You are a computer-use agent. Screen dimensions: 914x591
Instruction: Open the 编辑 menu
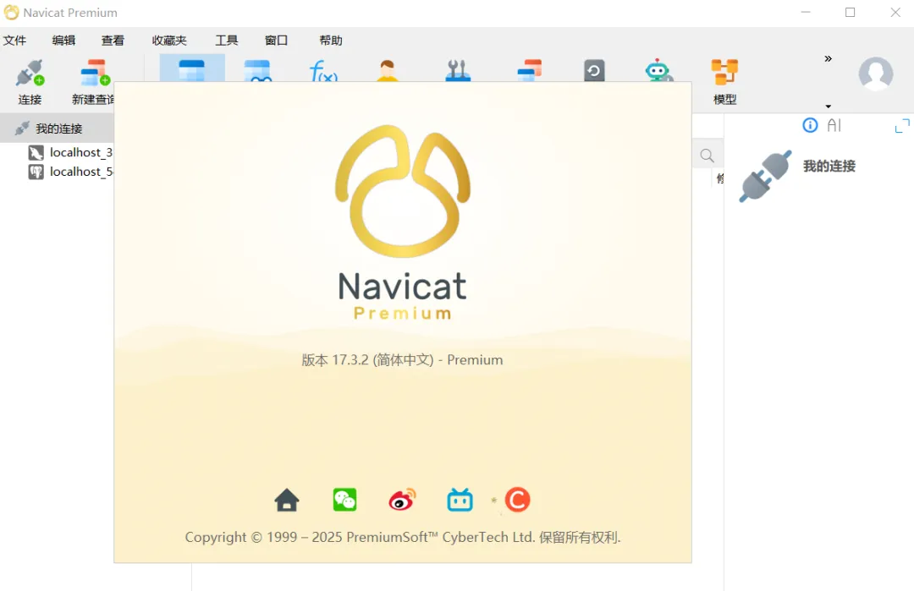tap(63, 41)
